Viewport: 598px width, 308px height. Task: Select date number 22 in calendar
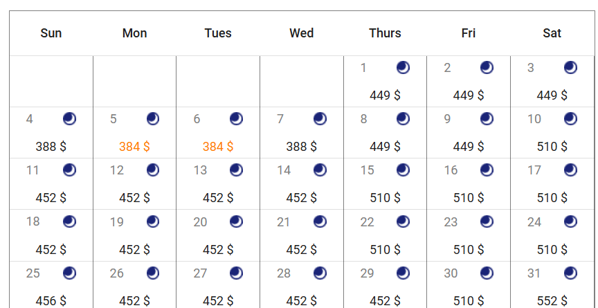click(368, 222)
